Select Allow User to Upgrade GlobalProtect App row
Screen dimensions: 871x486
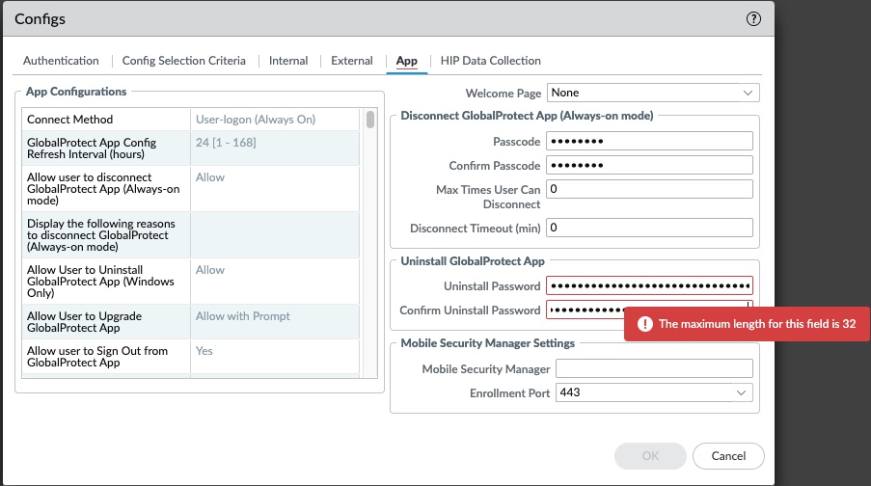coord(106,322)
